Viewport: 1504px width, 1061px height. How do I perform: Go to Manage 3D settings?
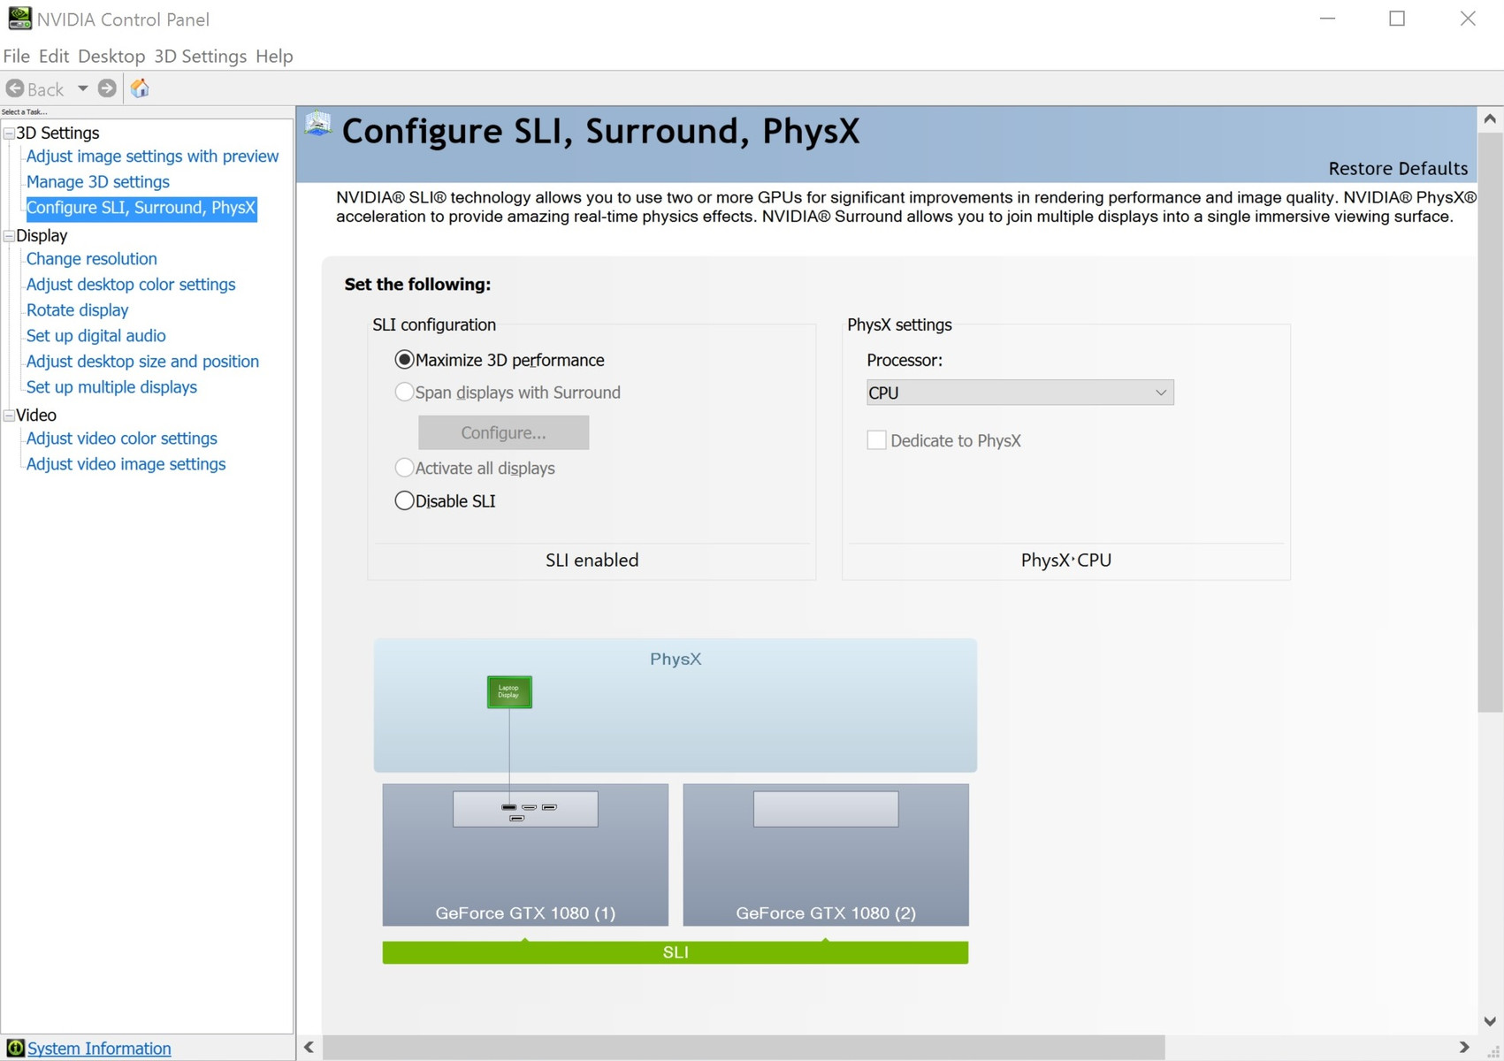98,182
